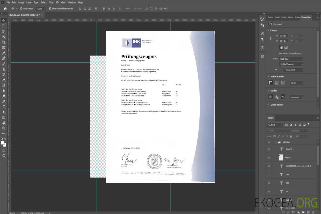The width and height of the screenshot is (321, 214).
Task: Open the Window menu
Action: 72,2
